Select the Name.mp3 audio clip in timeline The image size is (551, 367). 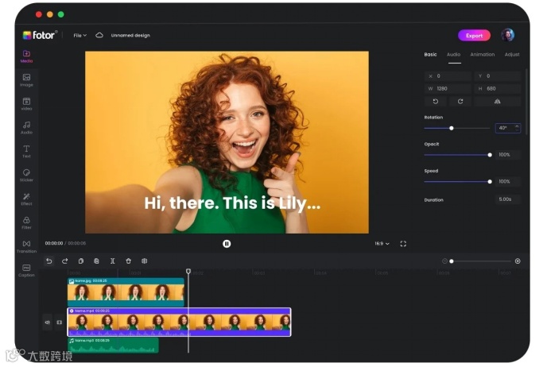tap(113, 346)
